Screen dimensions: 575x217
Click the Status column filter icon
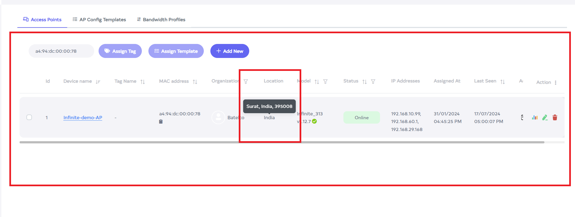[373, 82]
